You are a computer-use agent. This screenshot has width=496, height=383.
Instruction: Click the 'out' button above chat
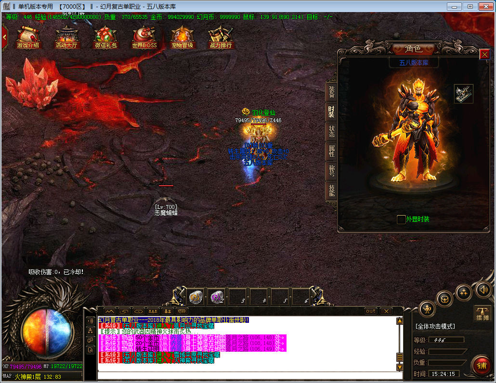coord(371,311)
